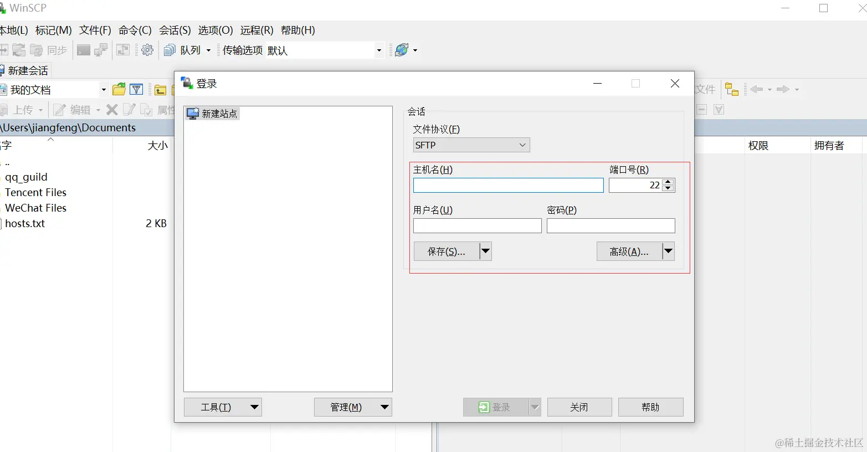Click the 新建站点 monitor icon
867x452 pixels.
193,114
